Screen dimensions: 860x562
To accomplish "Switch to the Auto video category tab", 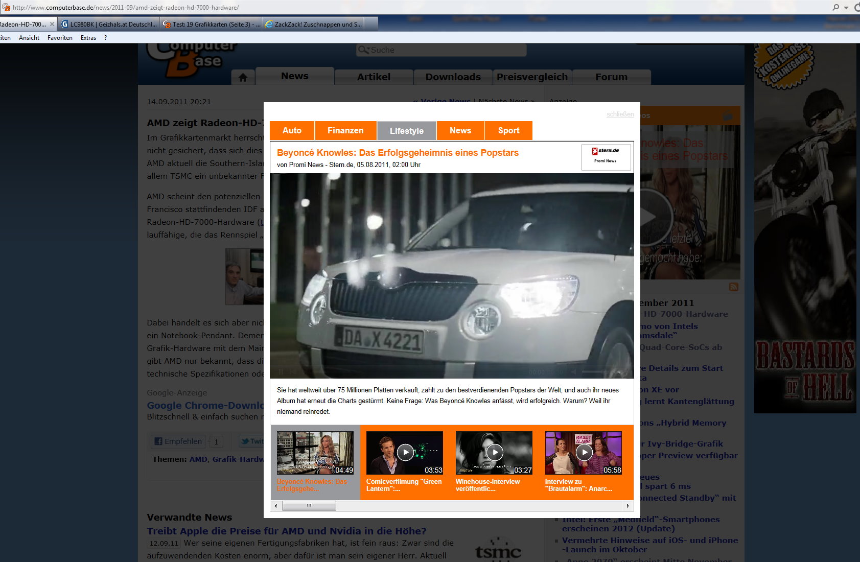I will pyautogui.click(x=292, y=130).
